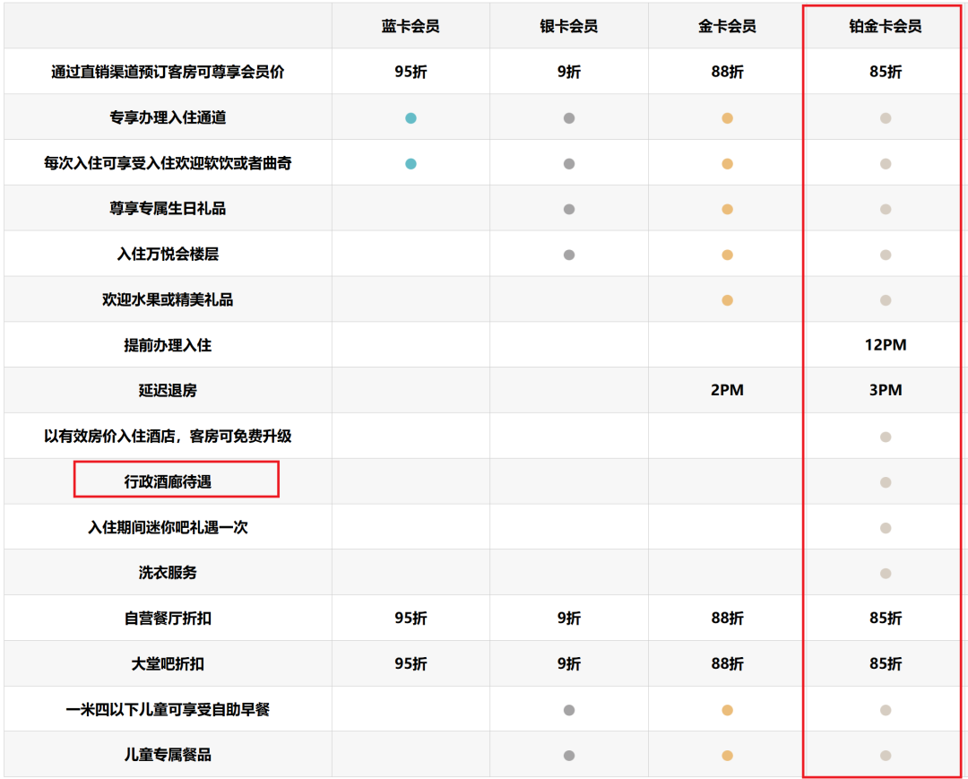Click the 专享办理入住通道 row label

(168, 117)
